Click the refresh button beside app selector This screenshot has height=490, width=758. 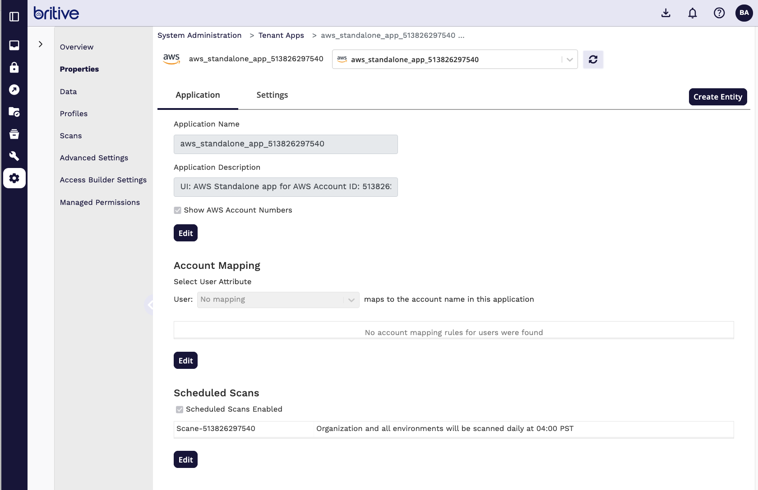point(593,59)
